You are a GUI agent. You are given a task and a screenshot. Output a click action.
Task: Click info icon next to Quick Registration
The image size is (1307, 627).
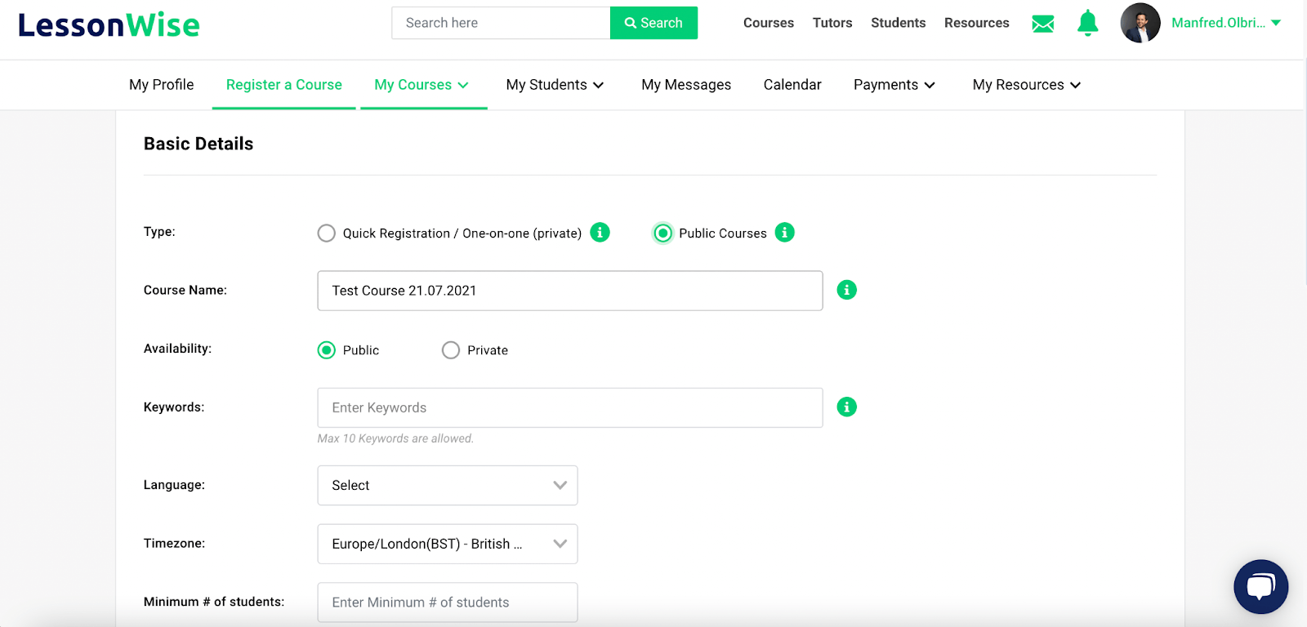(600, 233)
